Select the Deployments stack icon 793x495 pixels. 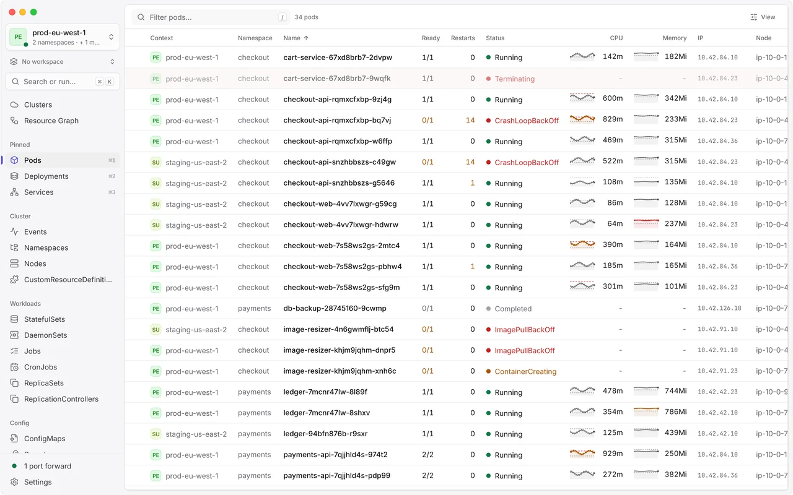14,176
